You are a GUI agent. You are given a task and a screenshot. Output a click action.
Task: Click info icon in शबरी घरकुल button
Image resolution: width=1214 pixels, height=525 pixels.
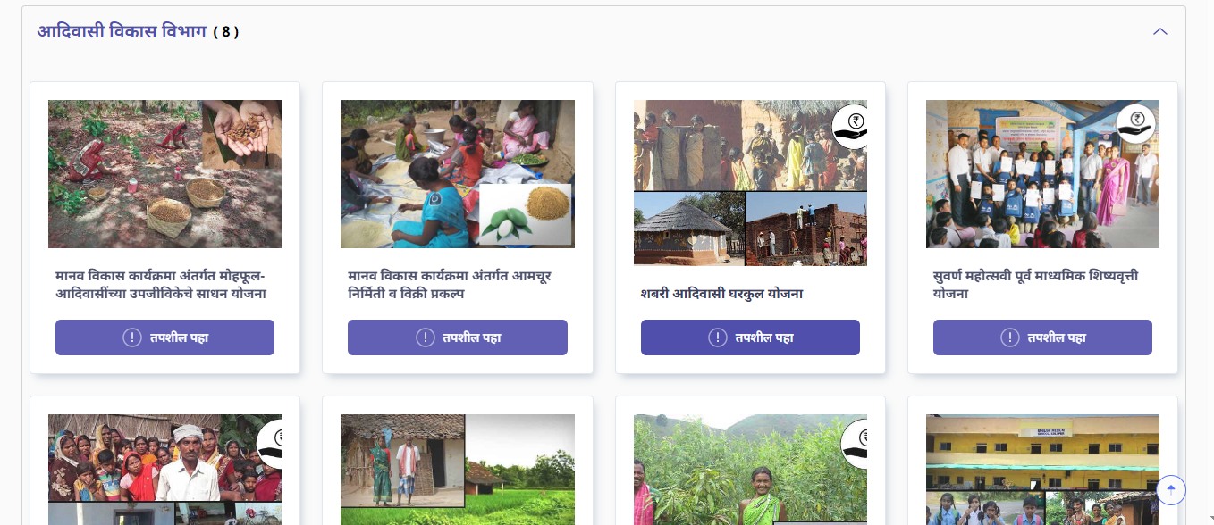pyautogui.click(x=718, y=337)
